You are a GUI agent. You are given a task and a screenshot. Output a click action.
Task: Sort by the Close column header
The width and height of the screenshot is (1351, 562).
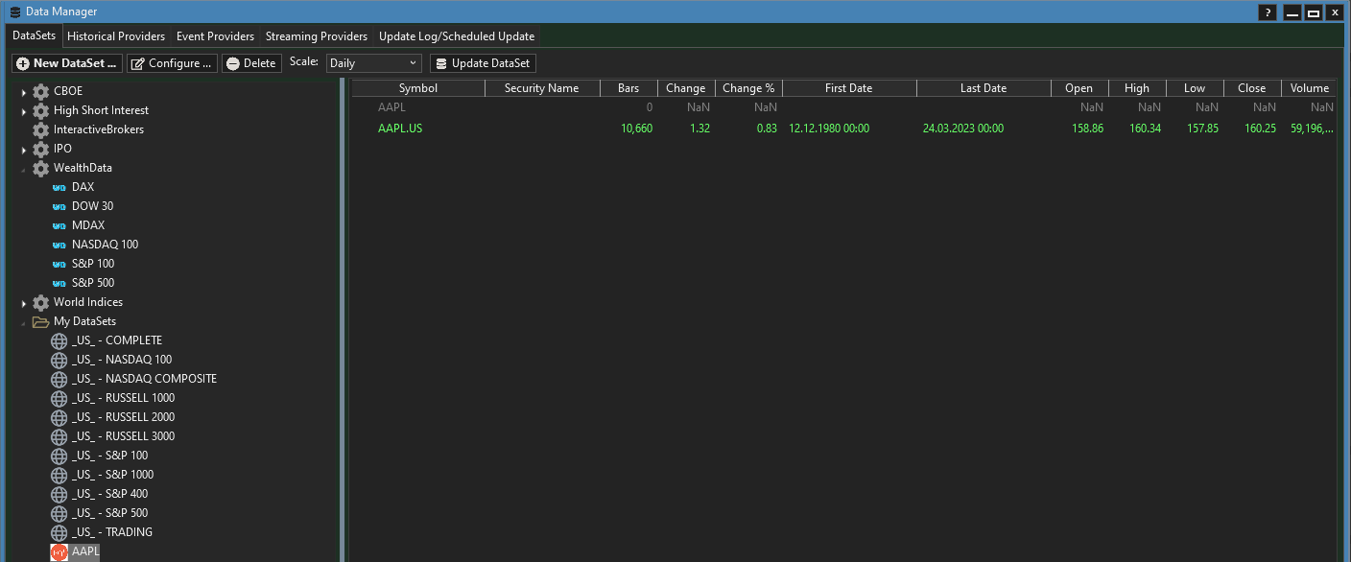(x=1252, y=88)
